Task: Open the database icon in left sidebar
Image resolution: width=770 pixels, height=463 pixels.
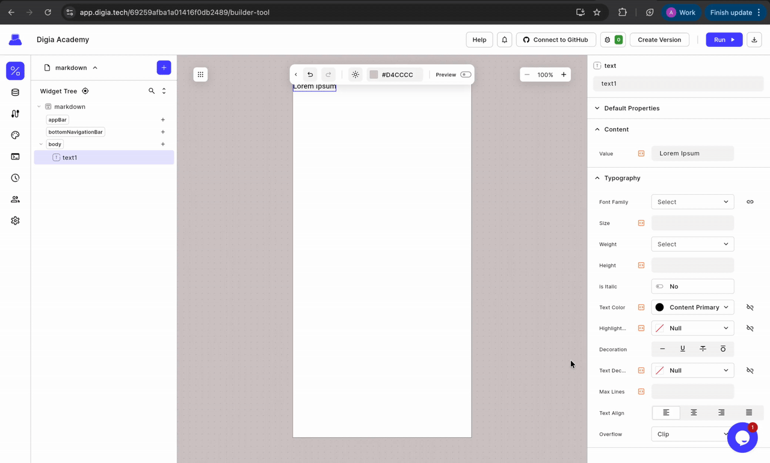Action: 15,93
